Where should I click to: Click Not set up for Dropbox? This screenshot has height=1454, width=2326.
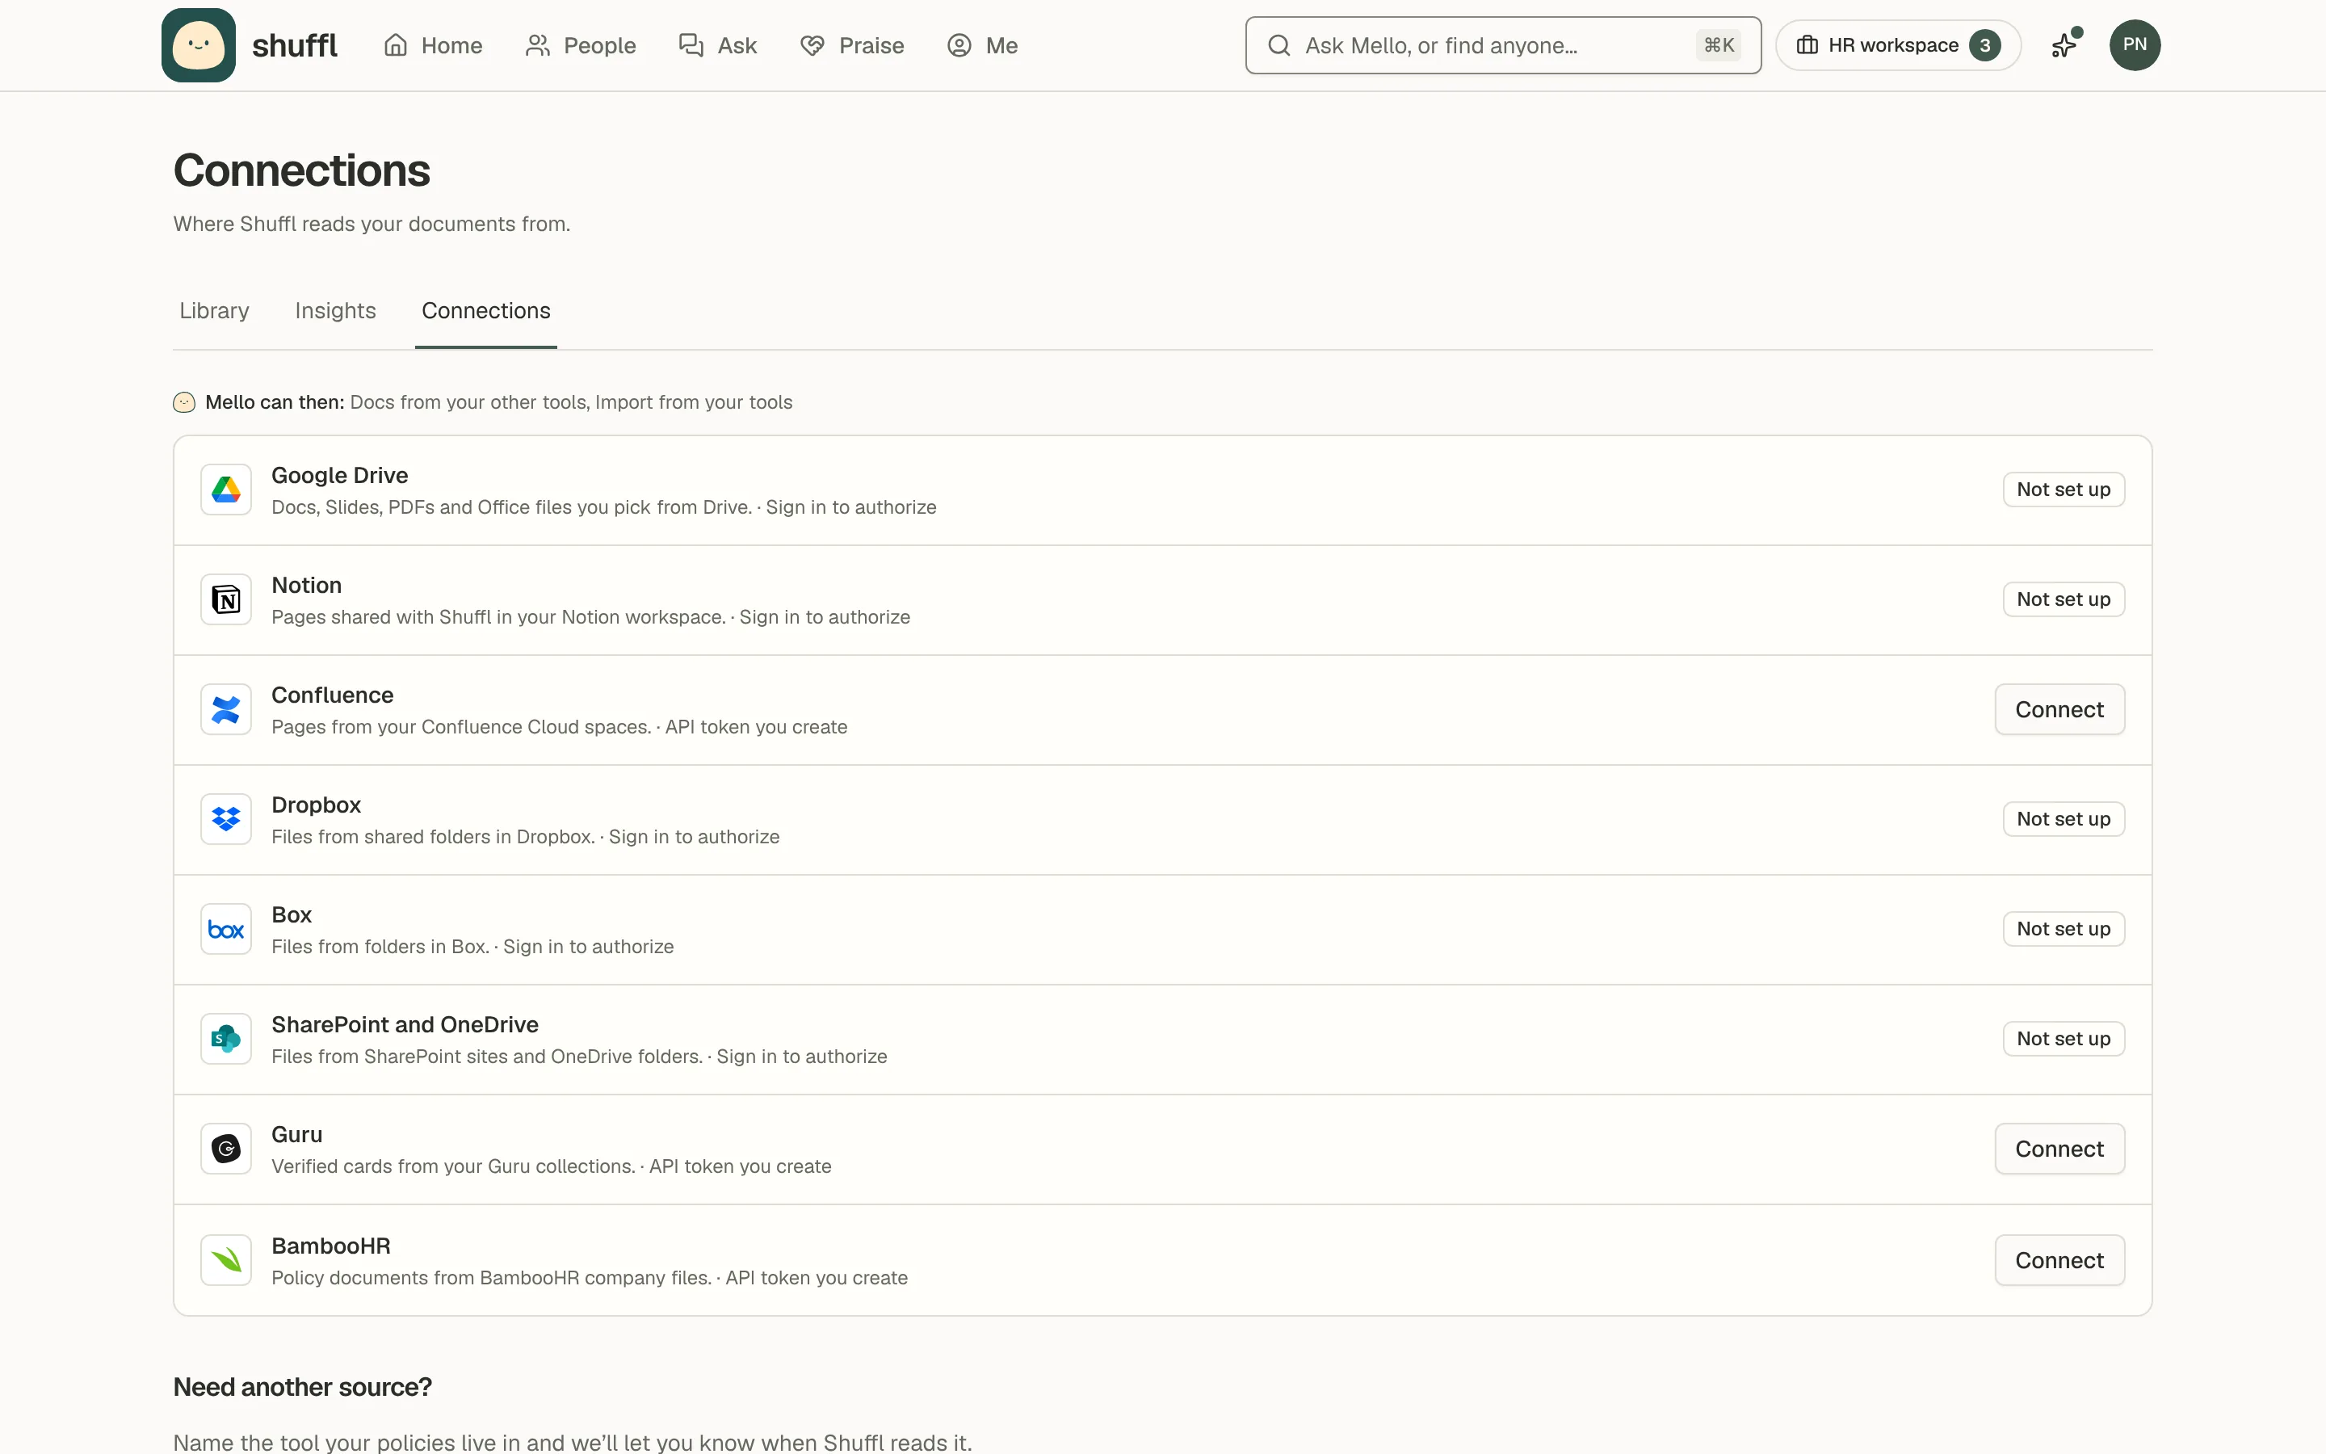coord(2064,819)
